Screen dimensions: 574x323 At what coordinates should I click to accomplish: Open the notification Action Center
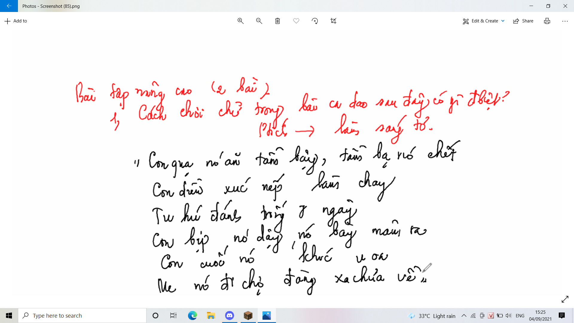click(x=562, y=316)
